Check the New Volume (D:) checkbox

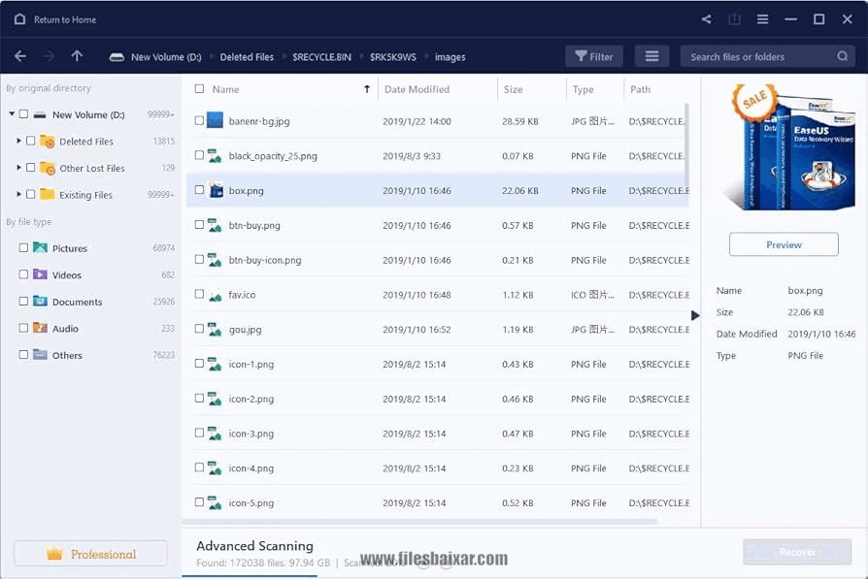tap(23, 113)
